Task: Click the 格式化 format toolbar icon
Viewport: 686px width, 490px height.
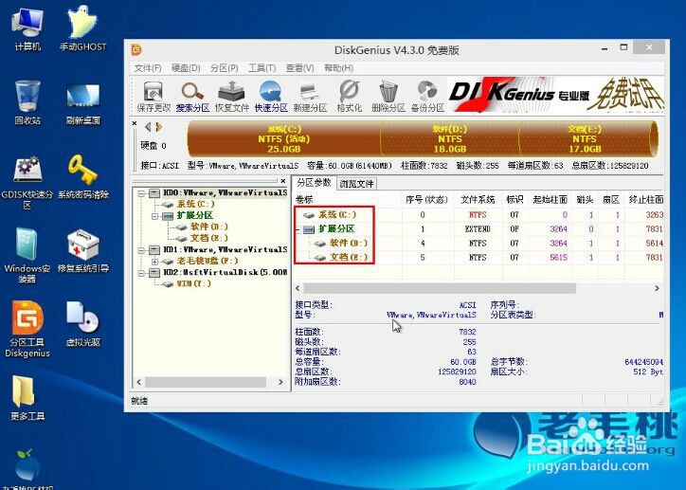Action: coord(349,96)
